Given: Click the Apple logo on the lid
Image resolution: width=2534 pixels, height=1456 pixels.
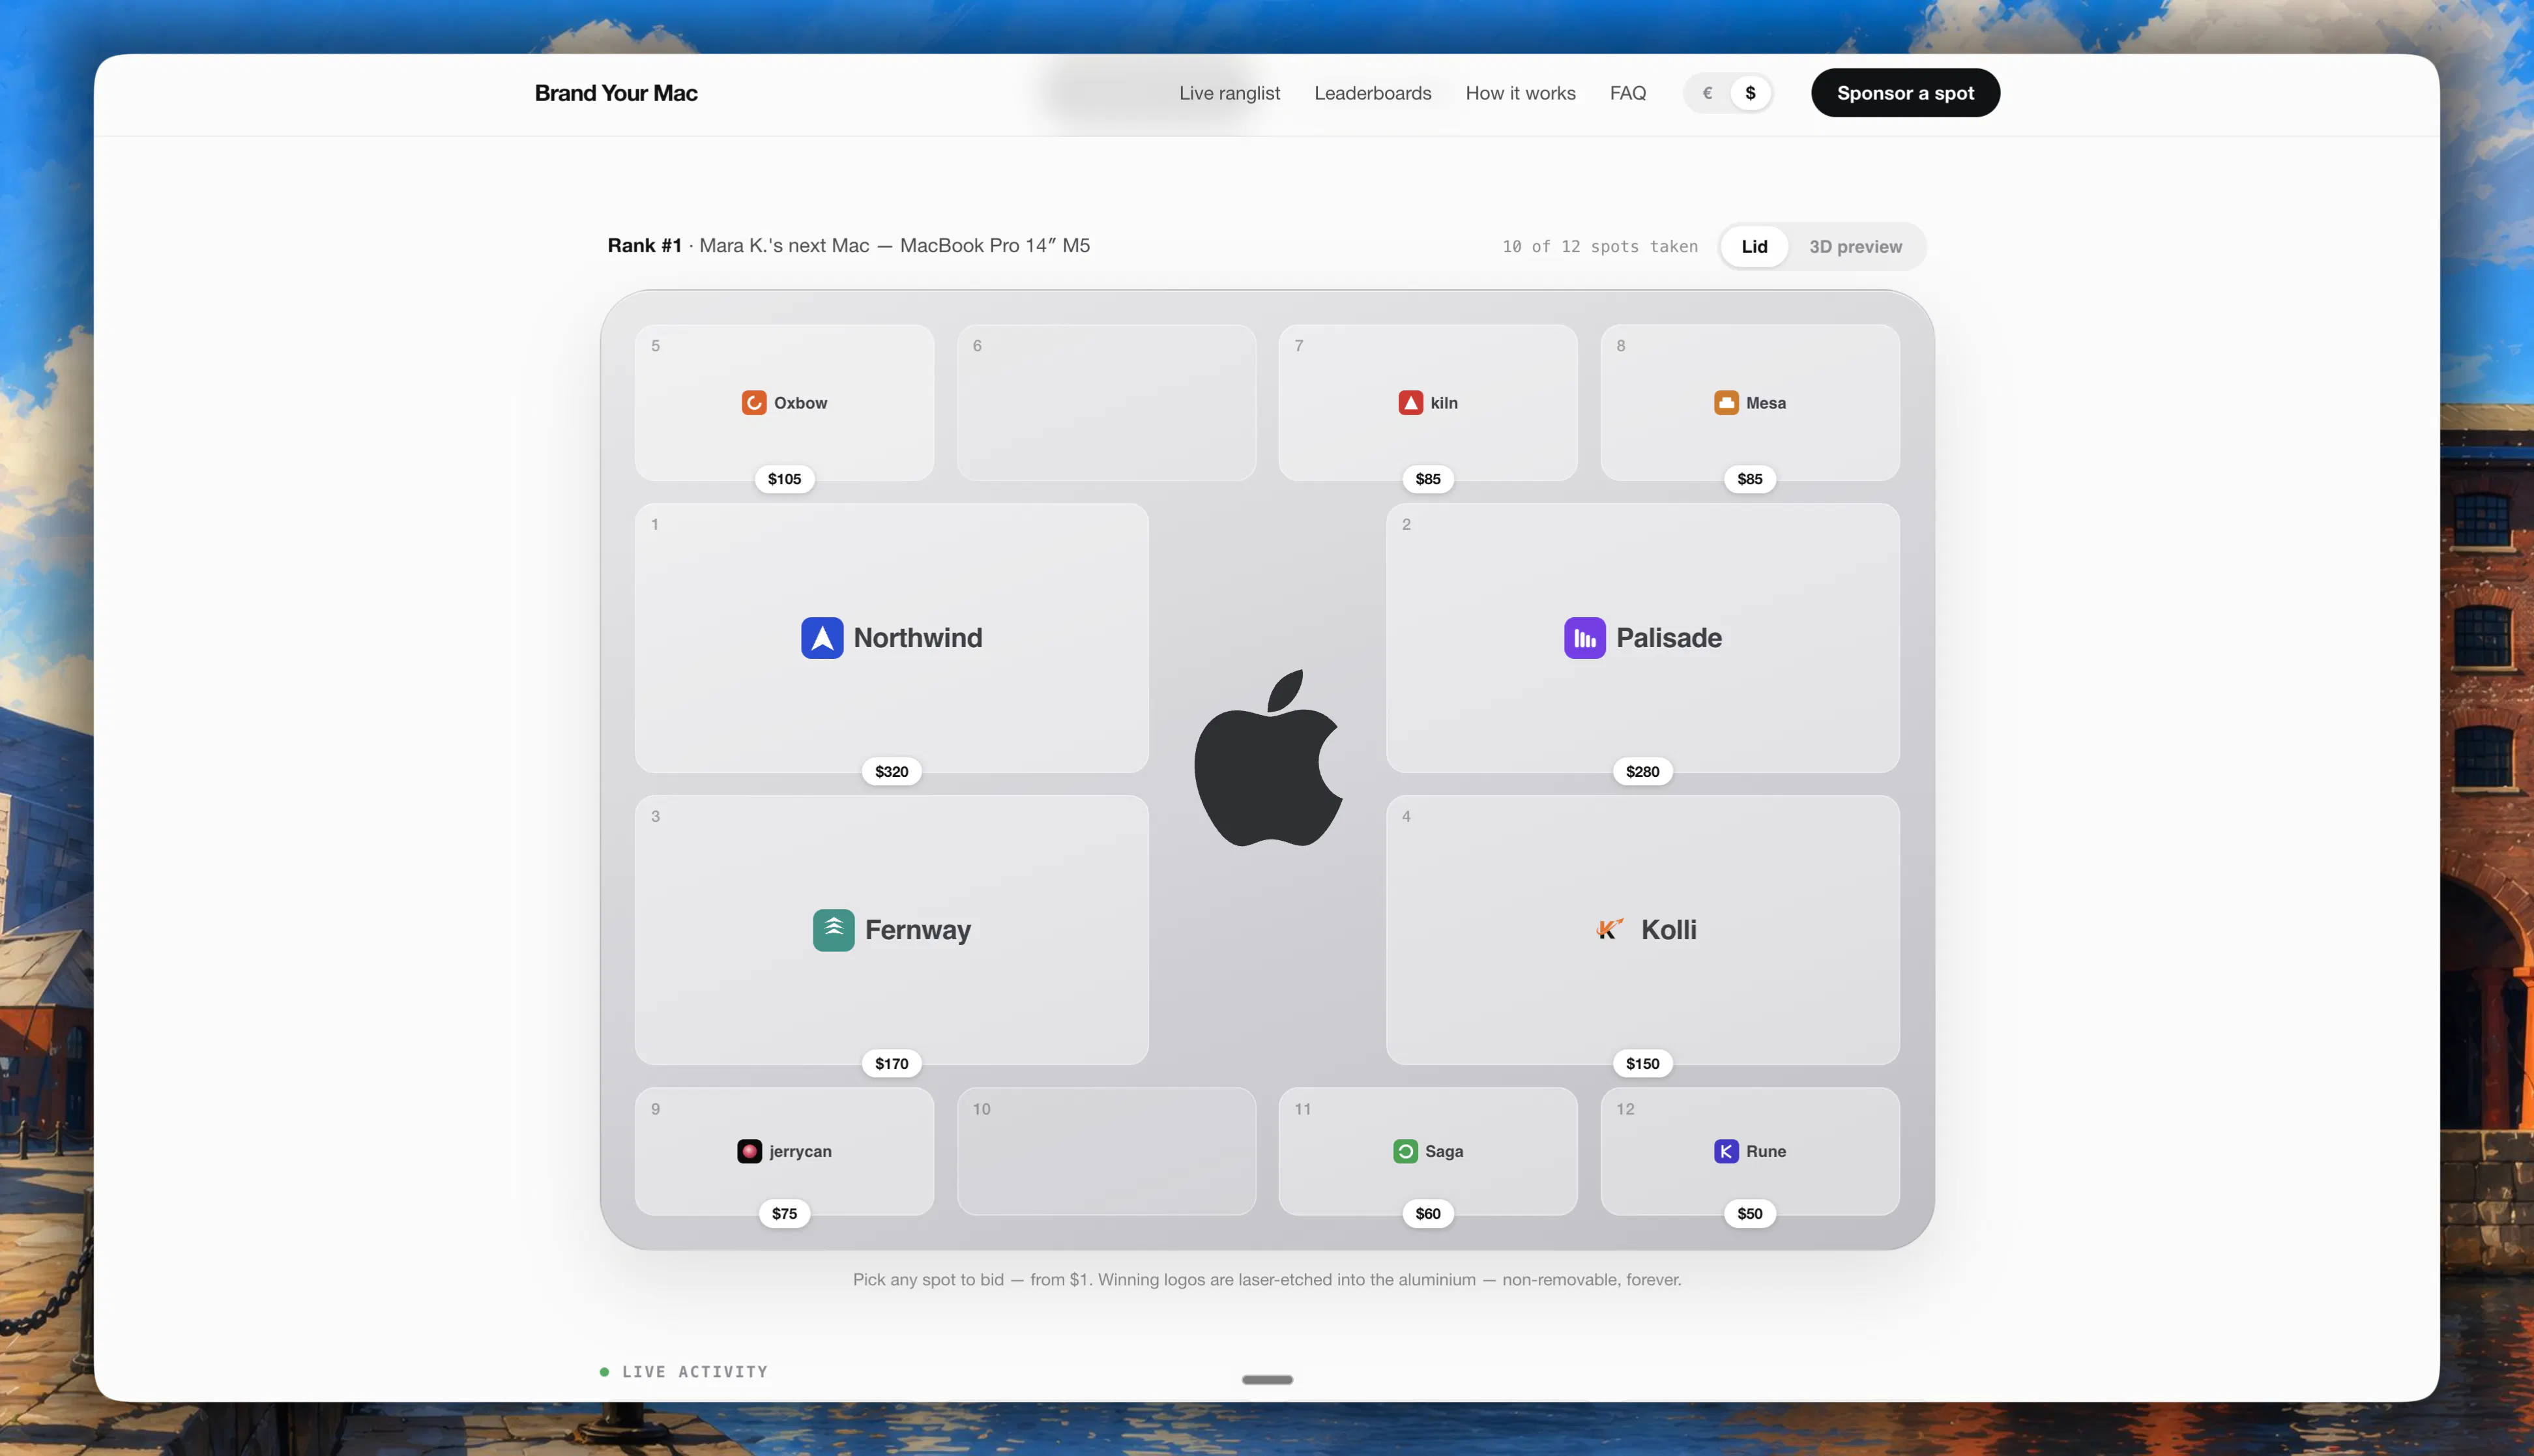Looking at the screenshot, I should (x=1268, y=758).
